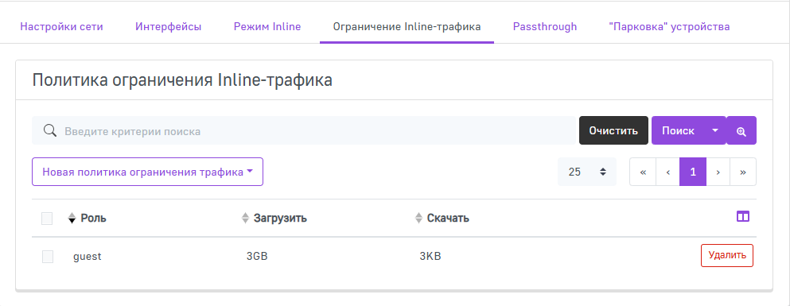Go to next page with › arrow
Screen dimensions: 790x306
pyautogui.click(x=718, y=172)
